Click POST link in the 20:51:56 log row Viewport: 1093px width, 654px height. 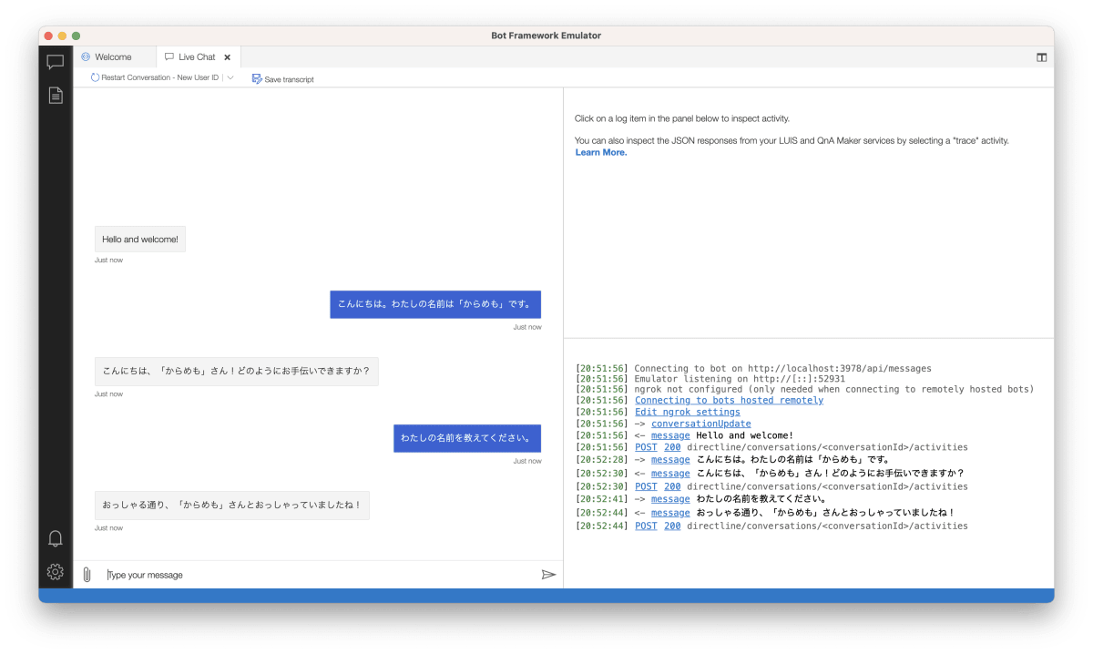tap(646, 447)
